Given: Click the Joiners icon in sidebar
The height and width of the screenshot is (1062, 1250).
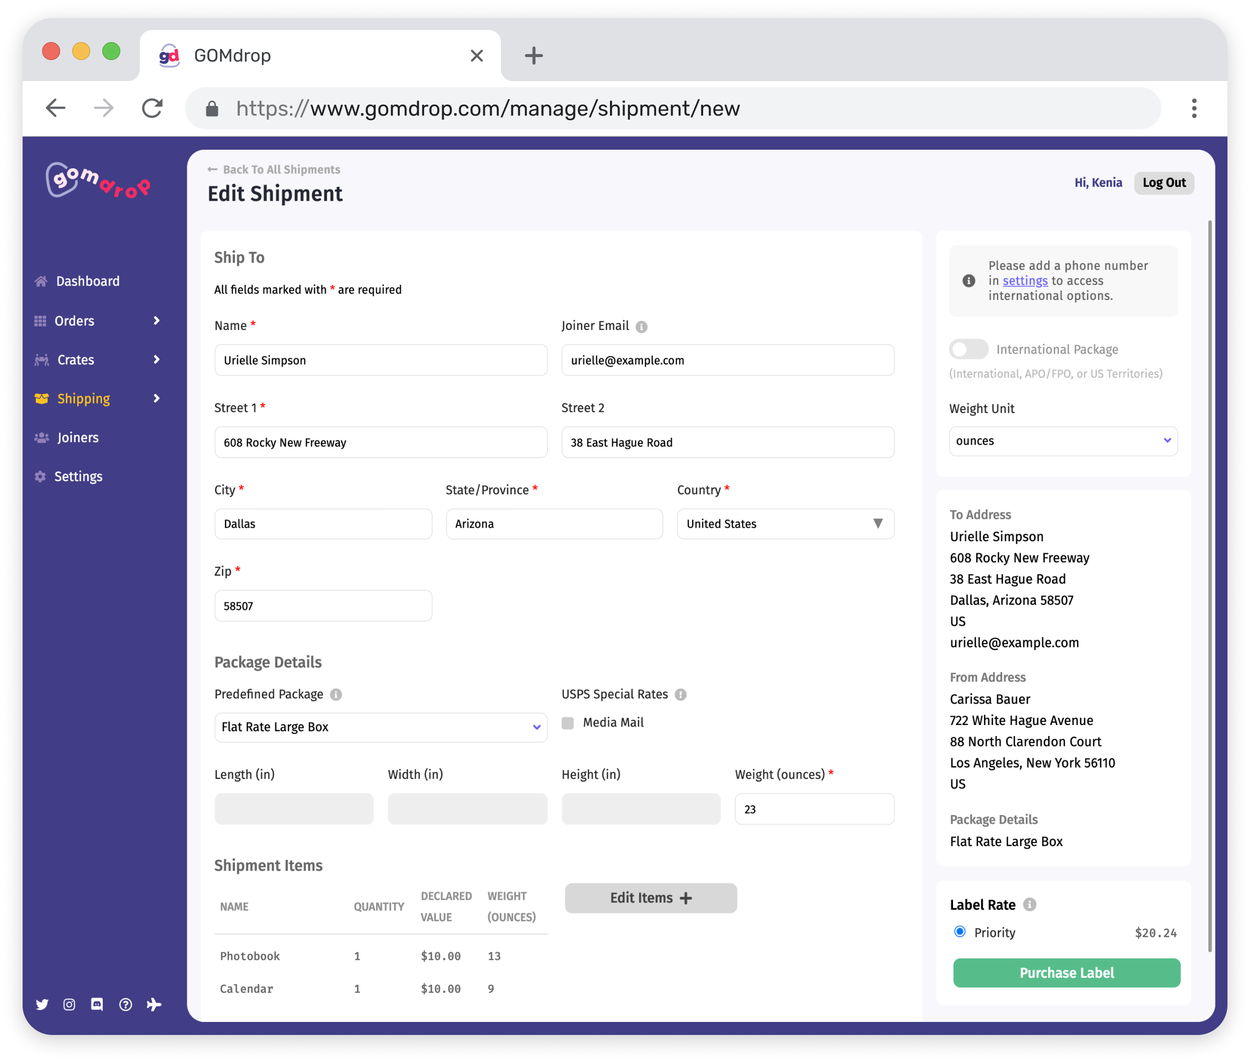Looking at the screenshot, I should tap(39, 437).
